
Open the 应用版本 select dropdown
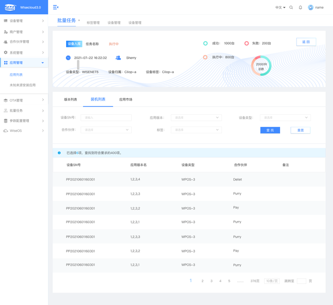196,117
